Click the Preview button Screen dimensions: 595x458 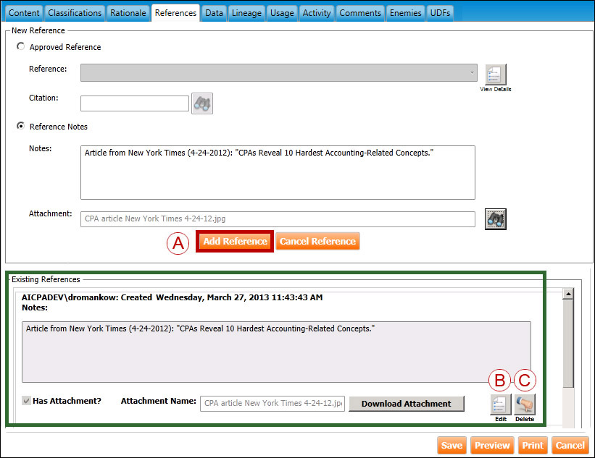click(492, 446)
